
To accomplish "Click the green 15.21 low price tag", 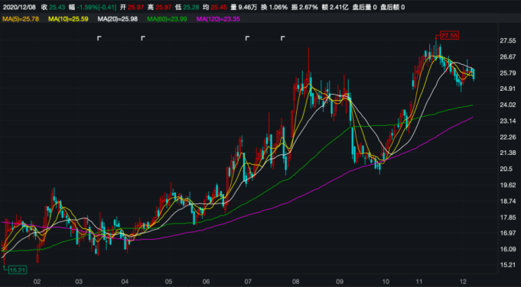I will (18, 270).
